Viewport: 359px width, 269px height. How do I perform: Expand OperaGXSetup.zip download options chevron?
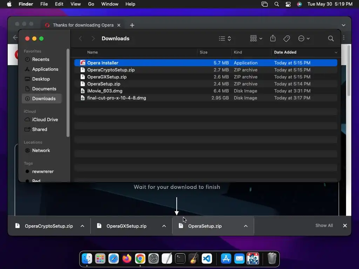click(x=164, y=226)
